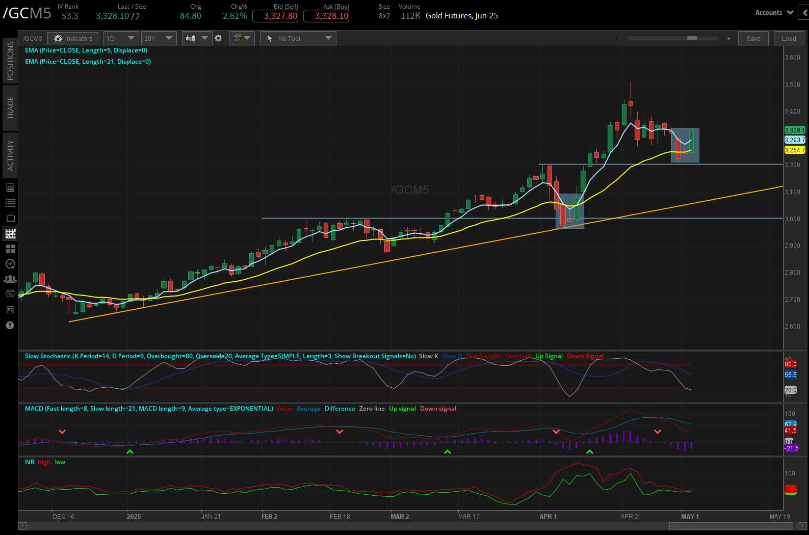The width and height of the screenshot is (809, 535).
Task: Click zoom out minus beside zoom slider
Action: [x=618, y=38]
